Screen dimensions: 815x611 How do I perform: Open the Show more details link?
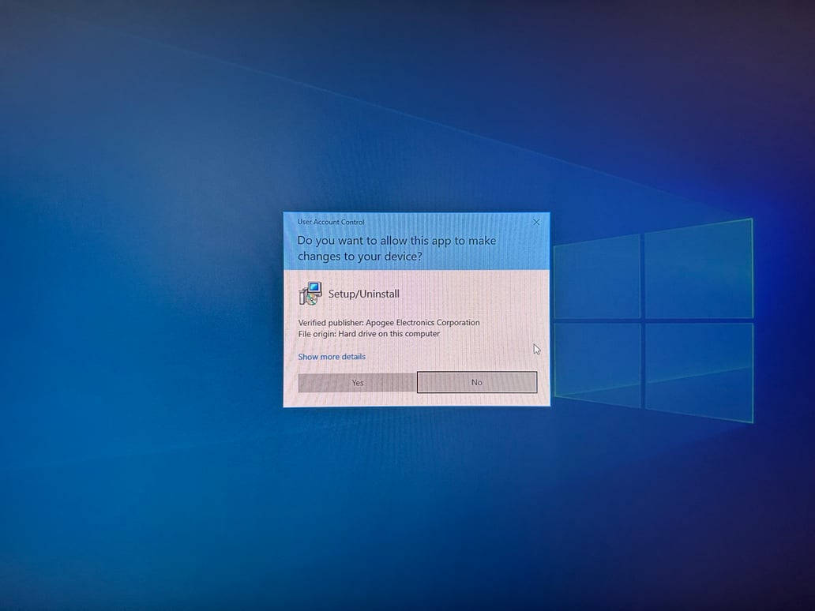point(331,357)
